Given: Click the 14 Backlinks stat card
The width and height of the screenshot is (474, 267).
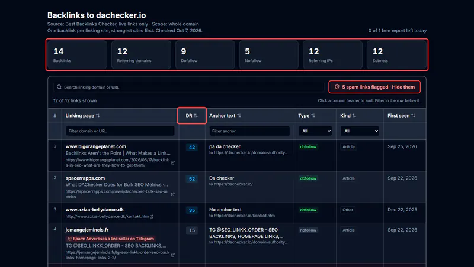Looking at the screenshot, I should pos(77,55).
